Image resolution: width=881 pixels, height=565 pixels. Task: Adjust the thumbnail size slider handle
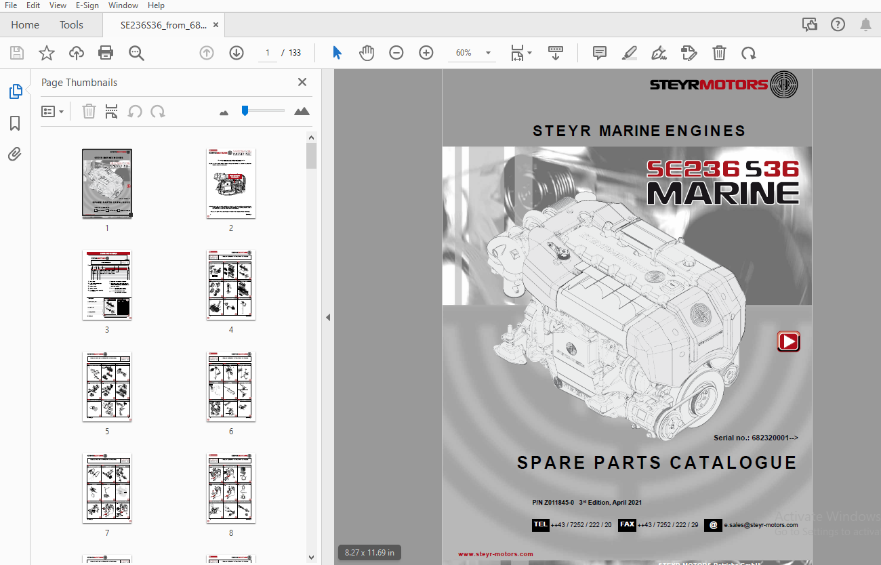click(245, 110)
